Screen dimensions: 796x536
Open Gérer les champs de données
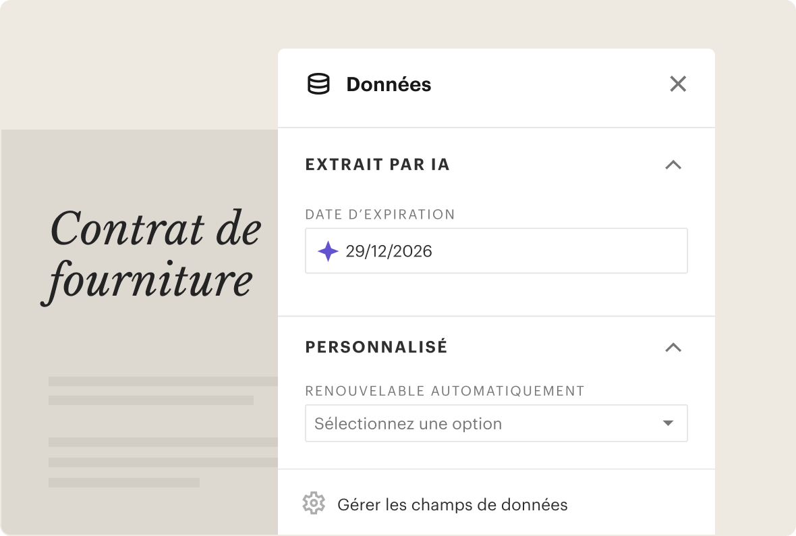[x=453, y=504]
